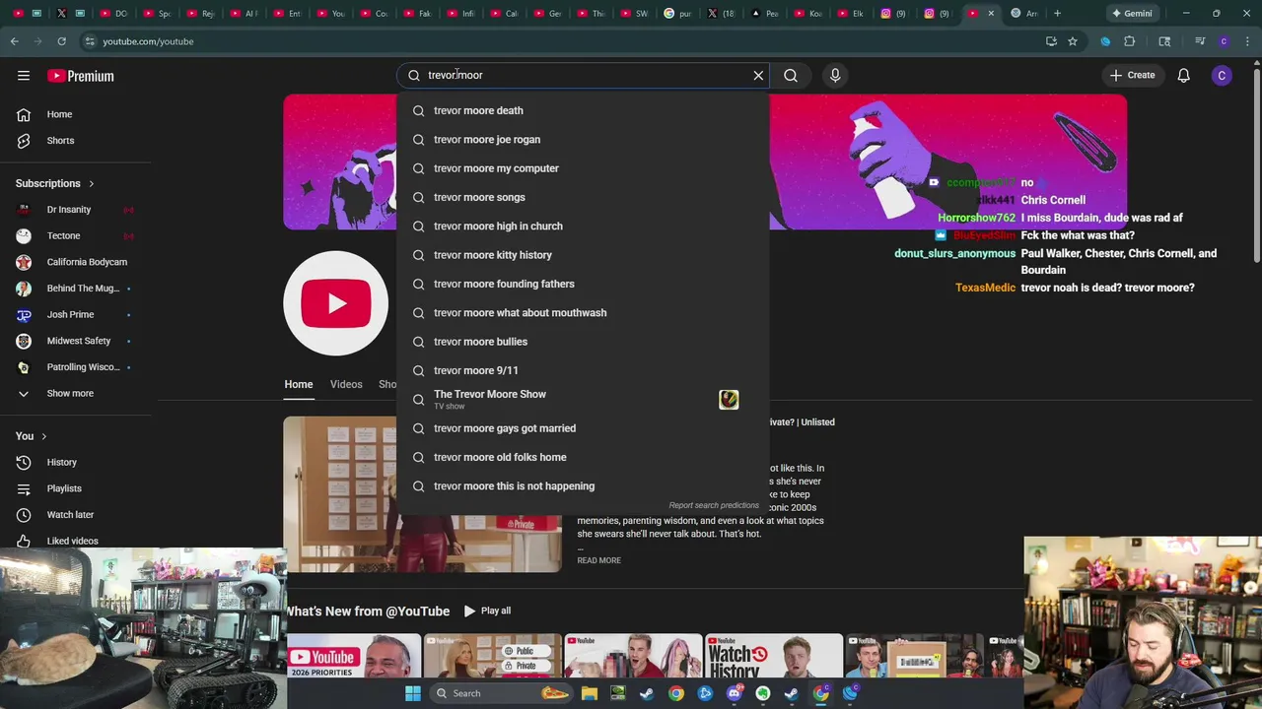Switch to channel Videos tab

[x=346, y=384]
